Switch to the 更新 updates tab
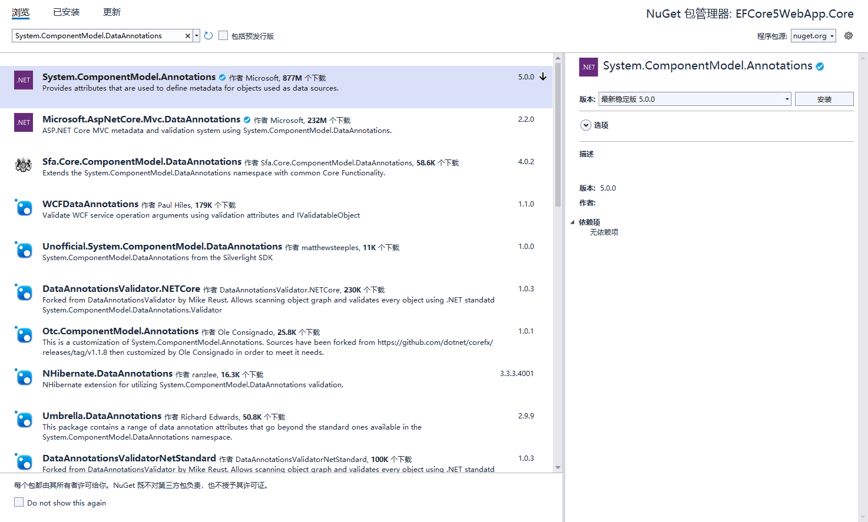The width and height of the screenshot is (868, 522). (x=112, y=12)
